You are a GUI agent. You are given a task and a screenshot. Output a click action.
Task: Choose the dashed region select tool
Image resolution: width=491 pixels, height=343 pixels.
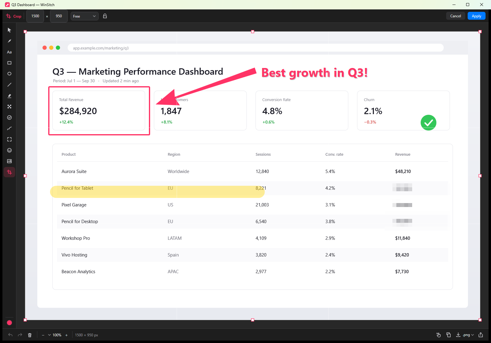tap(9, 139)
